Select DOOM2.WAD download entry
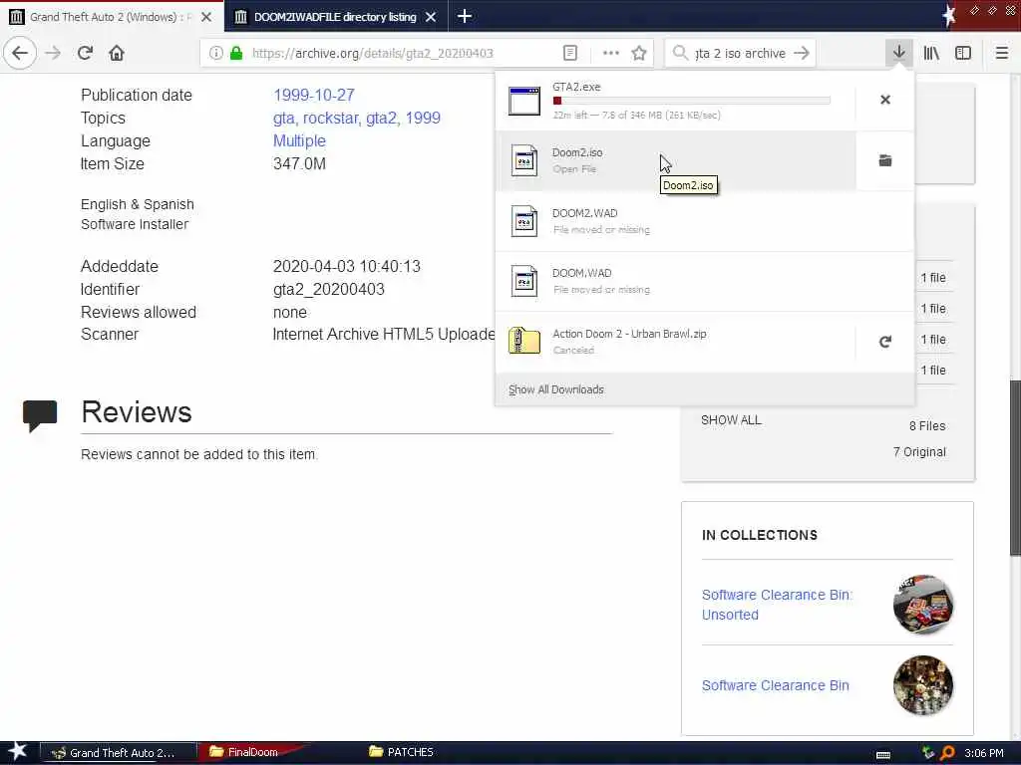 [705, 221]
